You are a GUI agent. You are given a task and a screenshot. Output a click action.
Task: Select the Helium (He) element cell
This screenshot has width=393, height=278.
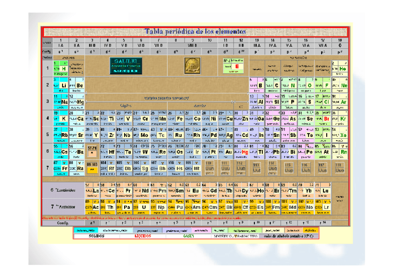(340, 68)
